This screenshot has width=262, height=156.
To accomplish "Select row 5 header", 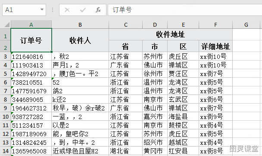I will click(x=5, y=73).
